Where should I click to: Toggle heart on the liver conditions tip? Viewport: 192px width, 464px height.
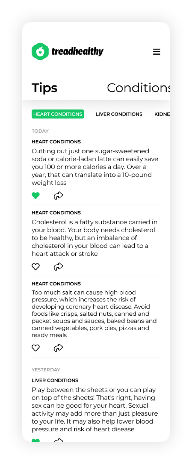[x=36, y=440]
